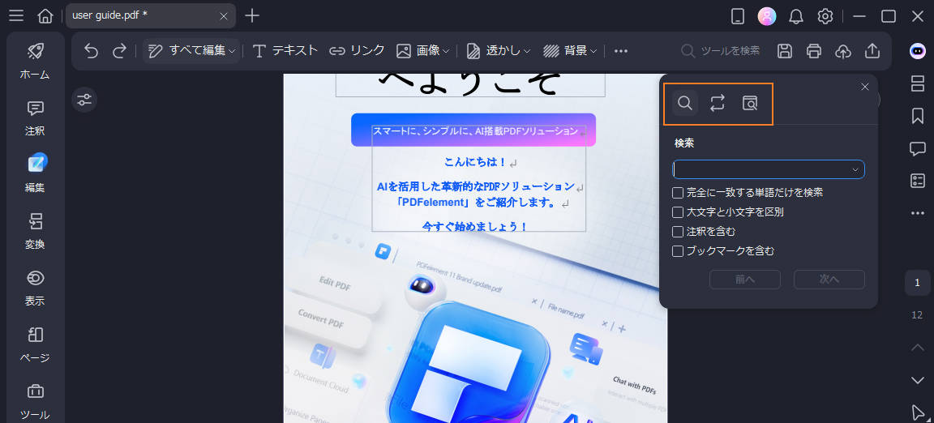Save the document with floppy icon

click(785, 51)
